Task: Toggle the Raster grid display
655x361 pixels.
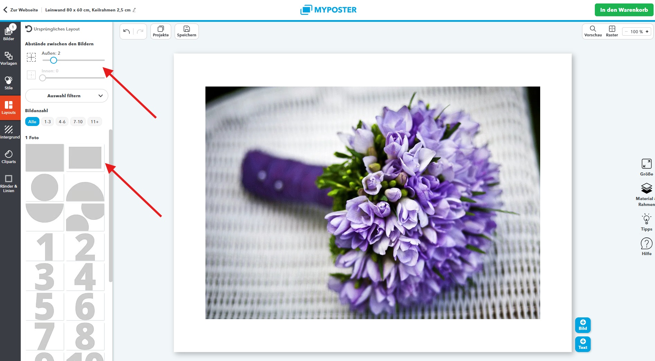Action: (612, 31)
